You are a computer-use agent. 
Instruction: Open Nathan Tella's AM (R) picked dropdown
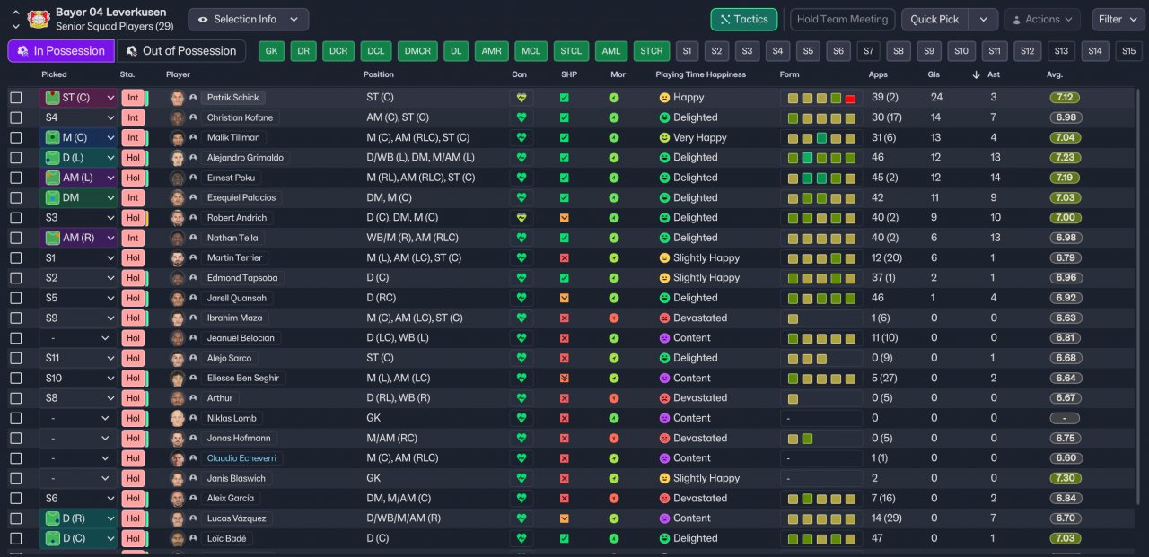click(79, 238)
